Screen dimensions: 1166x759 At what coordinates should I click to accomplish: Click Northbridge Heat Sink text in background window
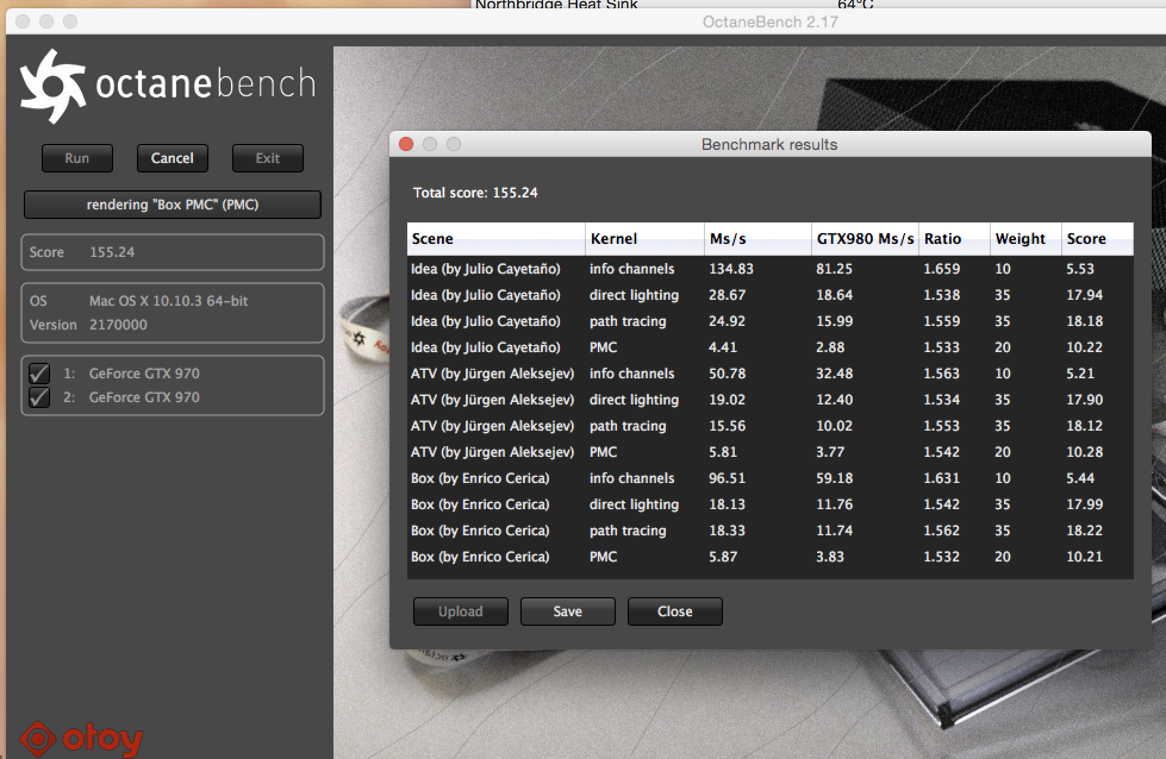point(556,4)
